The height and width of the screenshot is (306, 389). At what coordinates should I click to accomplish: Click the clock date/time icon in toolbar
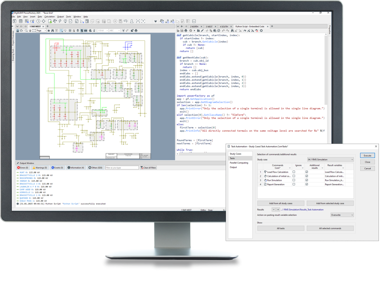39,21
